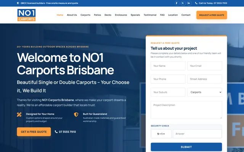Viewport: 244px width, 152px height.
Task: Submit the quote form
Action: [186, 147]
